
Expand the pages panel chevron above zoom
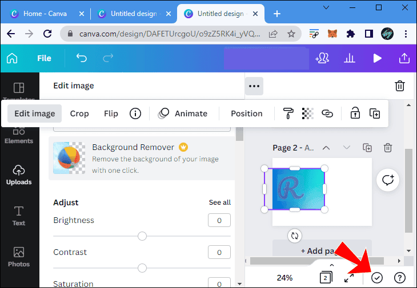(x=331, y=265)
